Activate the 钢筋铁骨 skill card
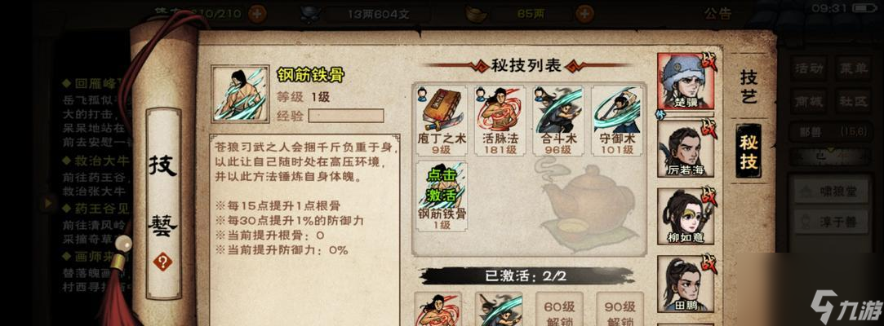Screen dimensions: 884x326 click(442, 196)
